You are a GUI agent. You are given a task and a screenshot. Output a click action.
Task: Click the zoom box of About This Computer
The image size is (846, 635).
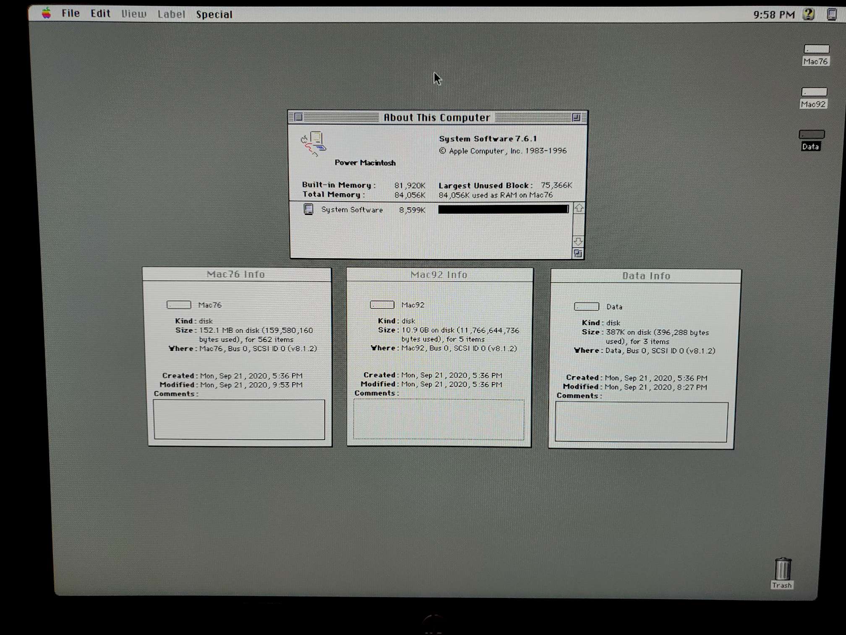[x=576, y=117]
